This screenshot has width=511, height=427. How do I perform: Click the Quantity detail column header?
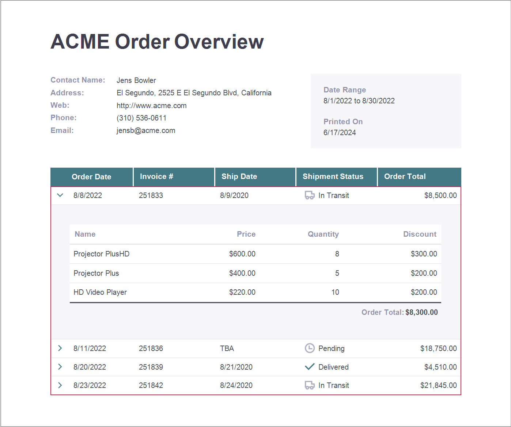tap(323, 234)
